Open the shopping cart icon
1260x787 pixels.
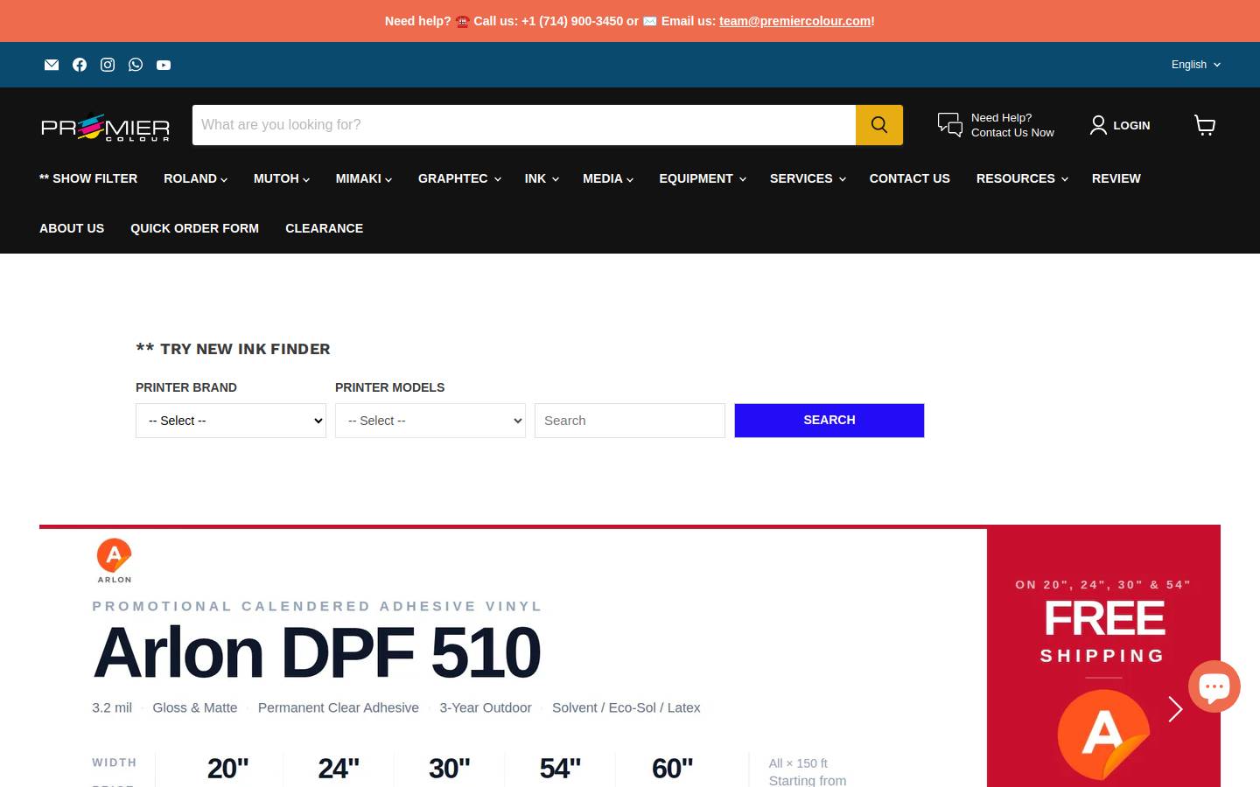coord(1205,125)
